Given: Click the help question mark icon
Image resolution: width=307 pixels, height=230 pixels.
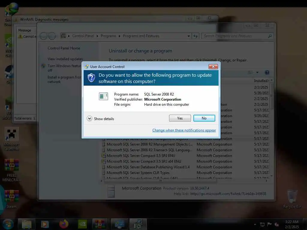Looking at the screenshot, I should pos(267,72).
